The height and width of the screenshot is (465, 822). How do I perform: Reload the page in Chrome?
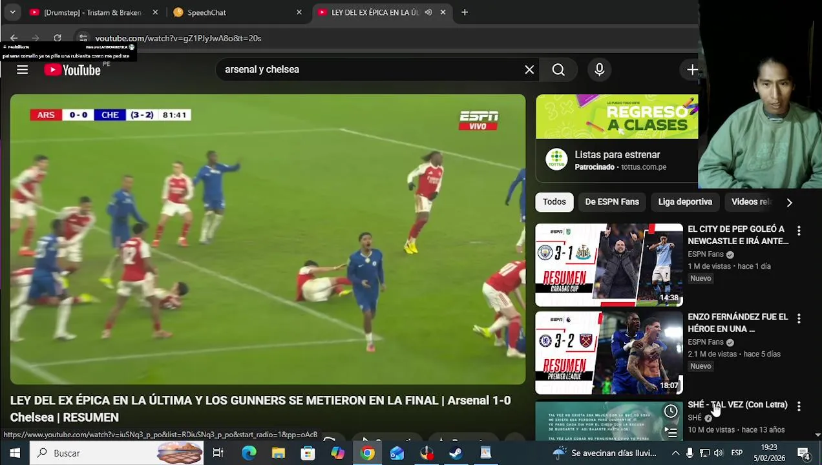pos(58,38)
